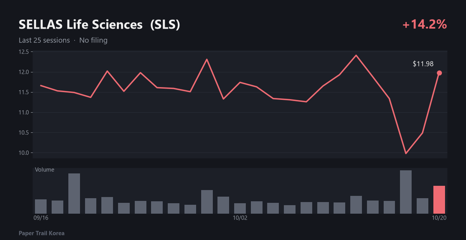Click the red highlighted last volume bar
Viewport: 466px width, 240px height.
point(439,200)
